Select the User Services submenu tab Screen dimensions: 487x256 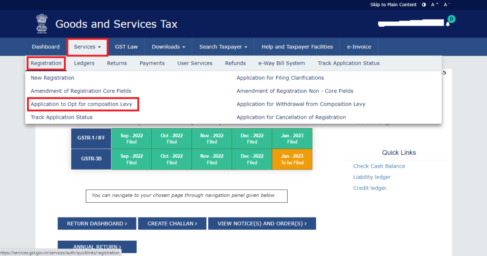point(195,63)
